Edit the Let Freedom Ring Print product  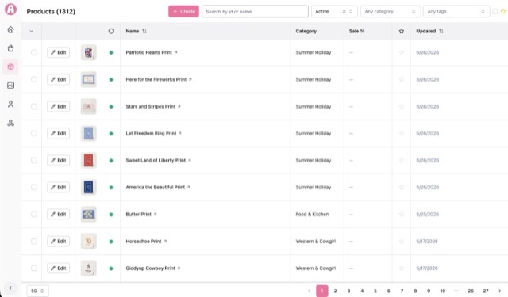pyautogui.click(x=58, y=134)
